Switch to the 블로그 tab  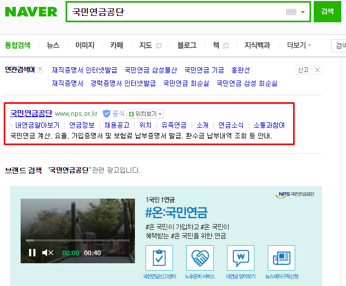[187, 45]
